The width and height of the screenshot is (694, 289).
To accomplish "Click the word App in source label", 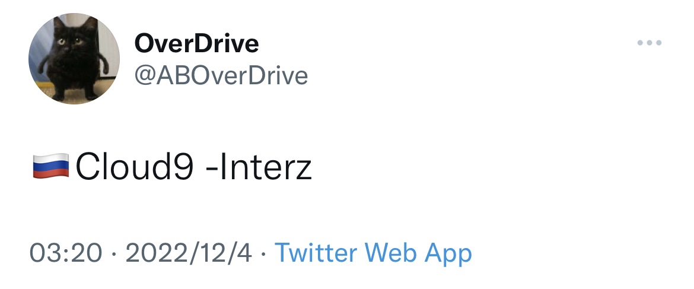I will [448, 253].
